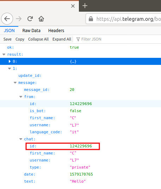
Task: Click the filter funnel icon
Action: [x=78, y=39]
